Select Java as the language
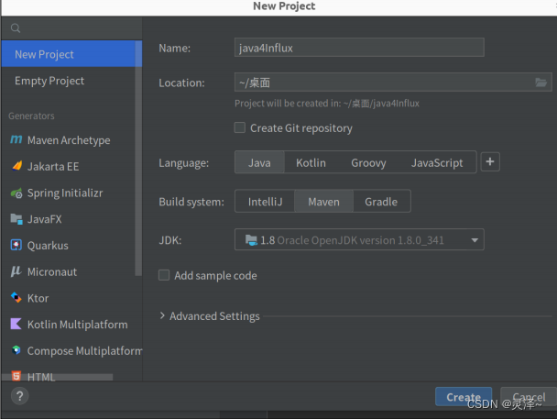This screenshot has width=557, height=419. [x=259, y=162]
